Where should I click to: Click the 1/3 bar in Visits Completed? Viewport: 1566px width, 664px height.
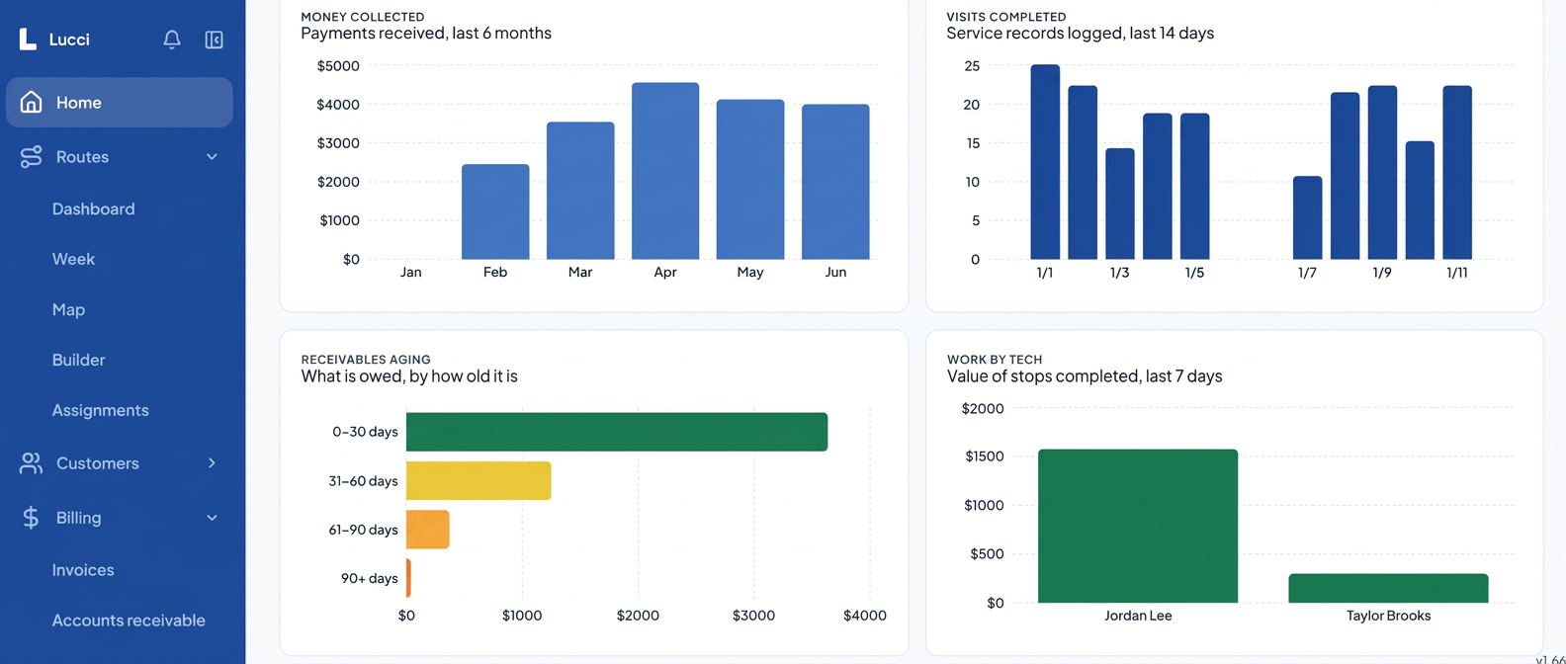point(1120,204)
